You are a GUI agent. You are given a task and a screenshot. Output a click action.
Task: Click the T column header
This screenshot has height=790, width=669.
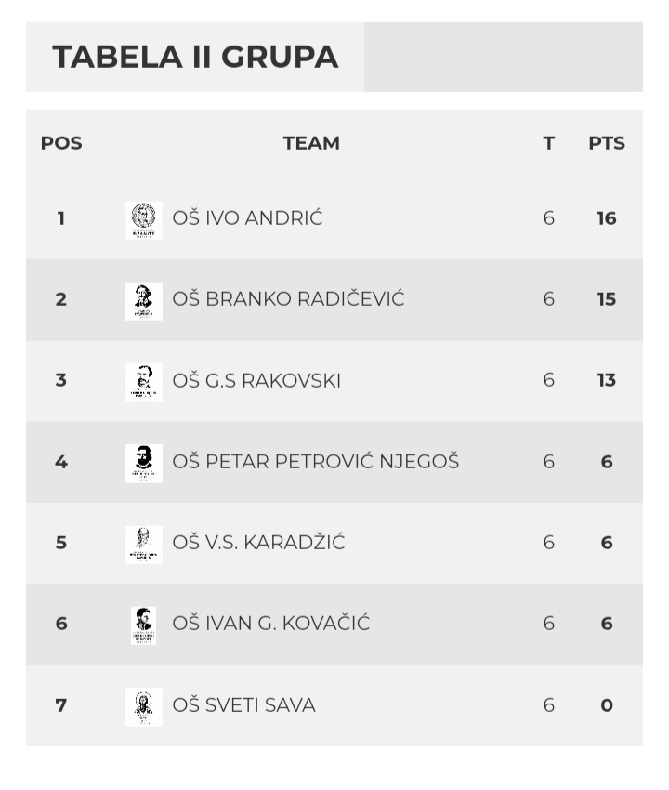pyautogui.click(x=548, y=143)
